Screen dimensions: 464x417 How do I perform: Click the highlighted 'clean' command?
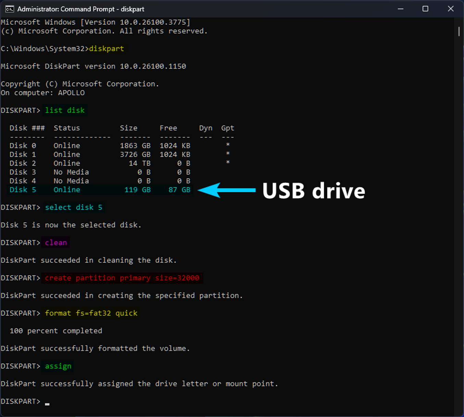click(55, 242)
